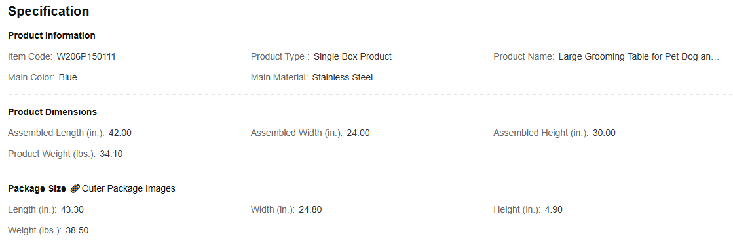Image resolution: width=733 pixels, height=240 pixels.
Task: Click the Product Dimensions section title
Action: pyautogui.click(x=52, y=112)
